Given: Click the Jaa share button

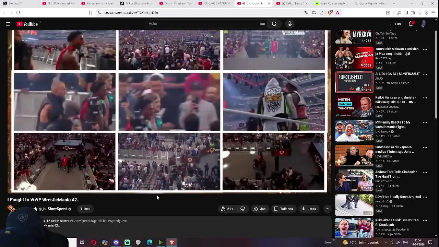Looking at the screenshot, I should pyautogui.click(x=259, y=209).
